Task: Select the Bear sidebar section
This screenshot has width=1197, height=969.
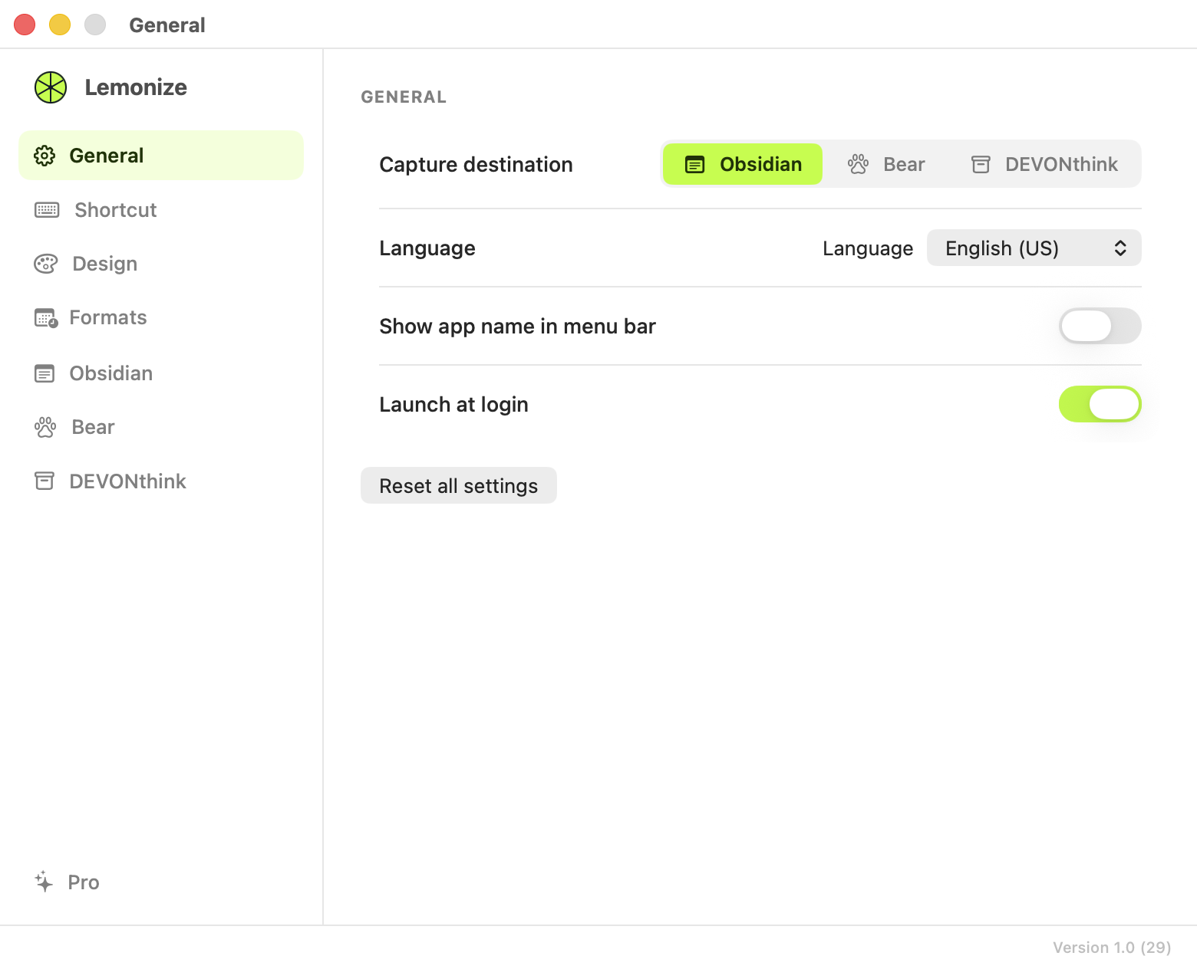Action: (161, 427)
